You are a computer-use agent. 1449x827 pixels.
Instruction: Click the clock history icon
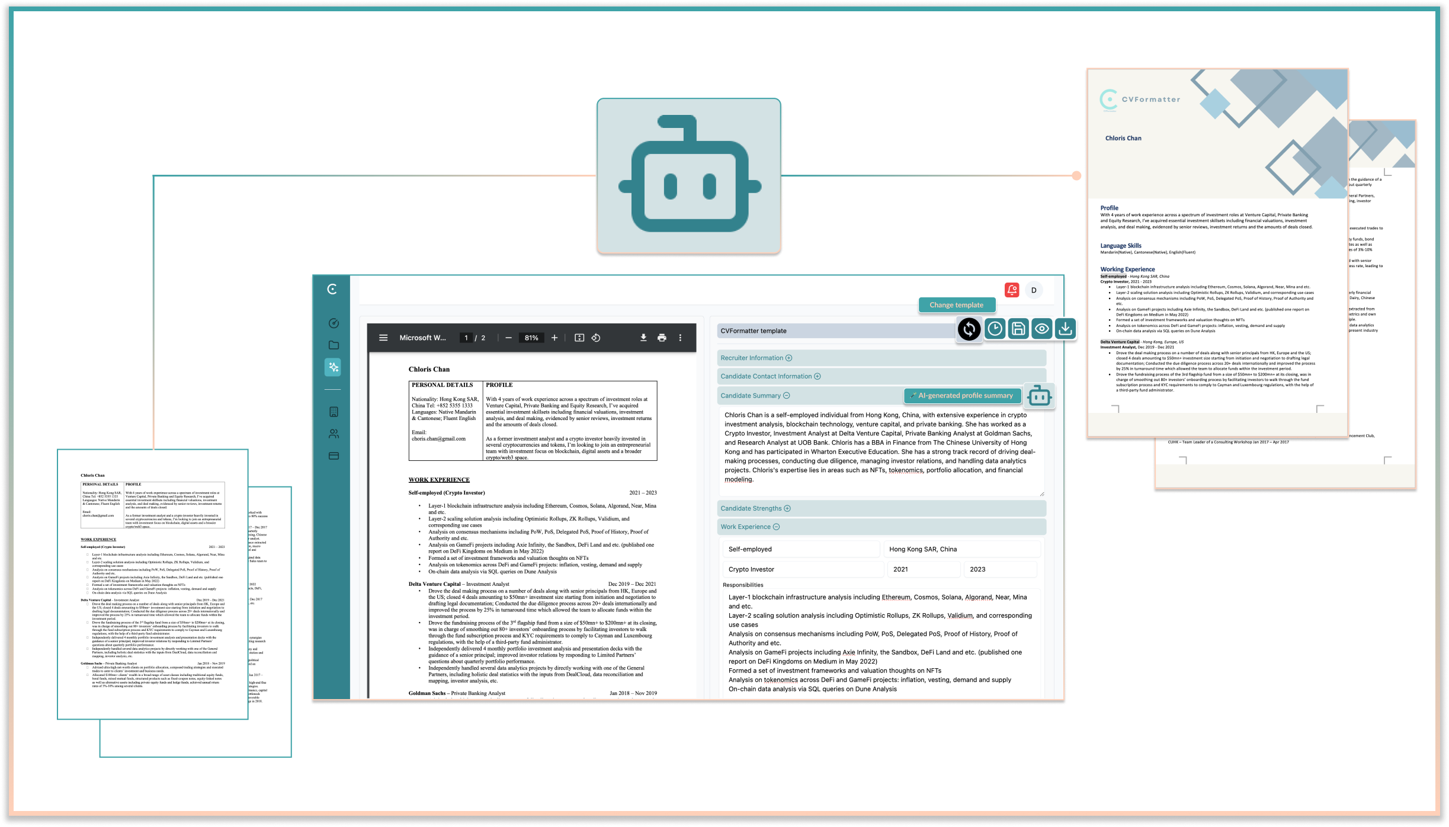click(995, 329)
